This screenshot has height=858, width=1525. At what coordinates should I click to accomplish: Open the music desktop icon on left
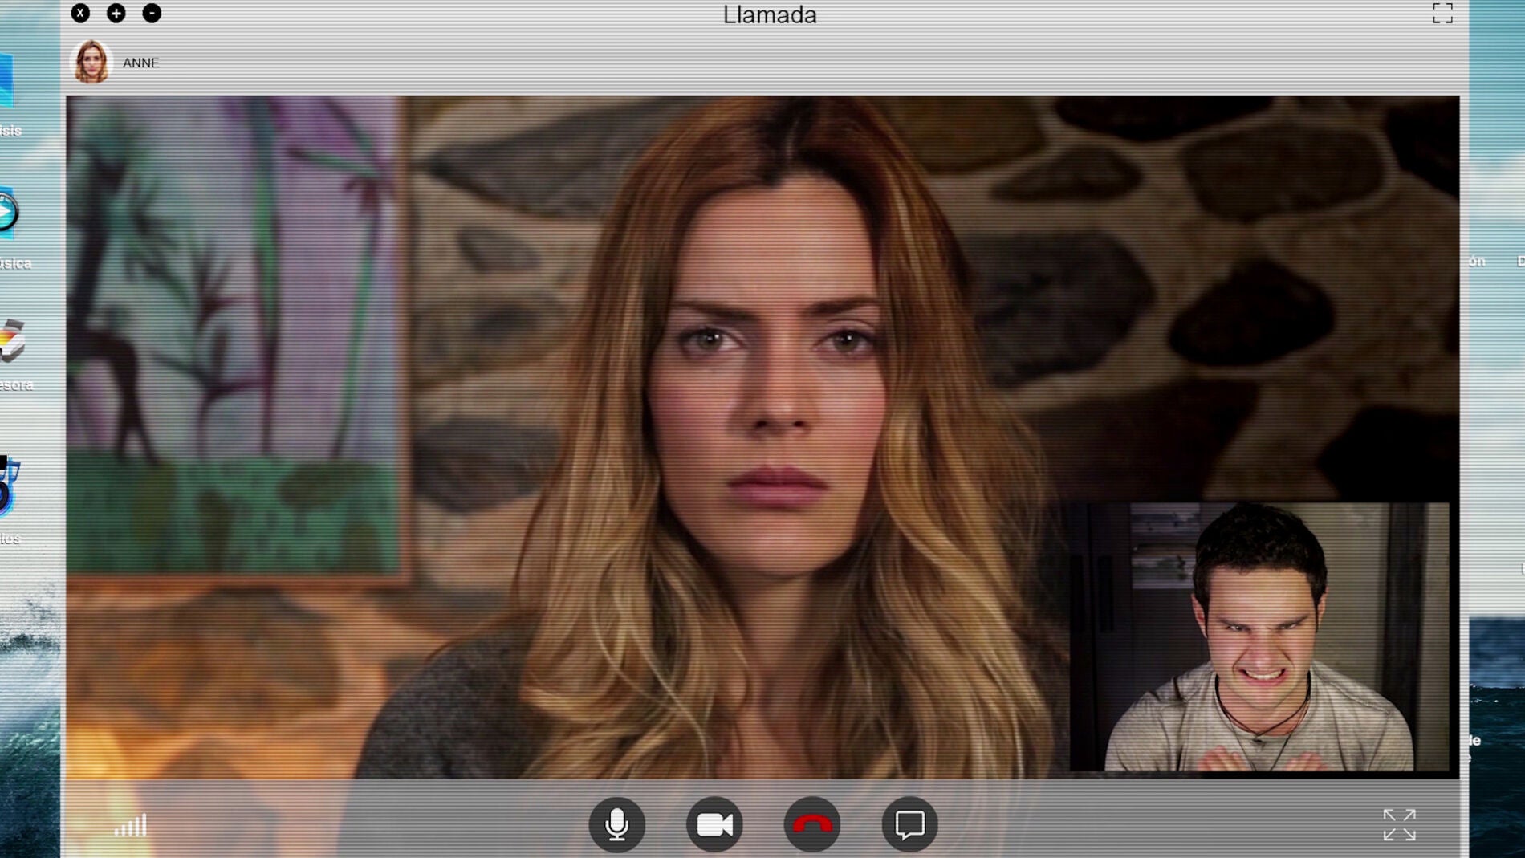[8, 213]
